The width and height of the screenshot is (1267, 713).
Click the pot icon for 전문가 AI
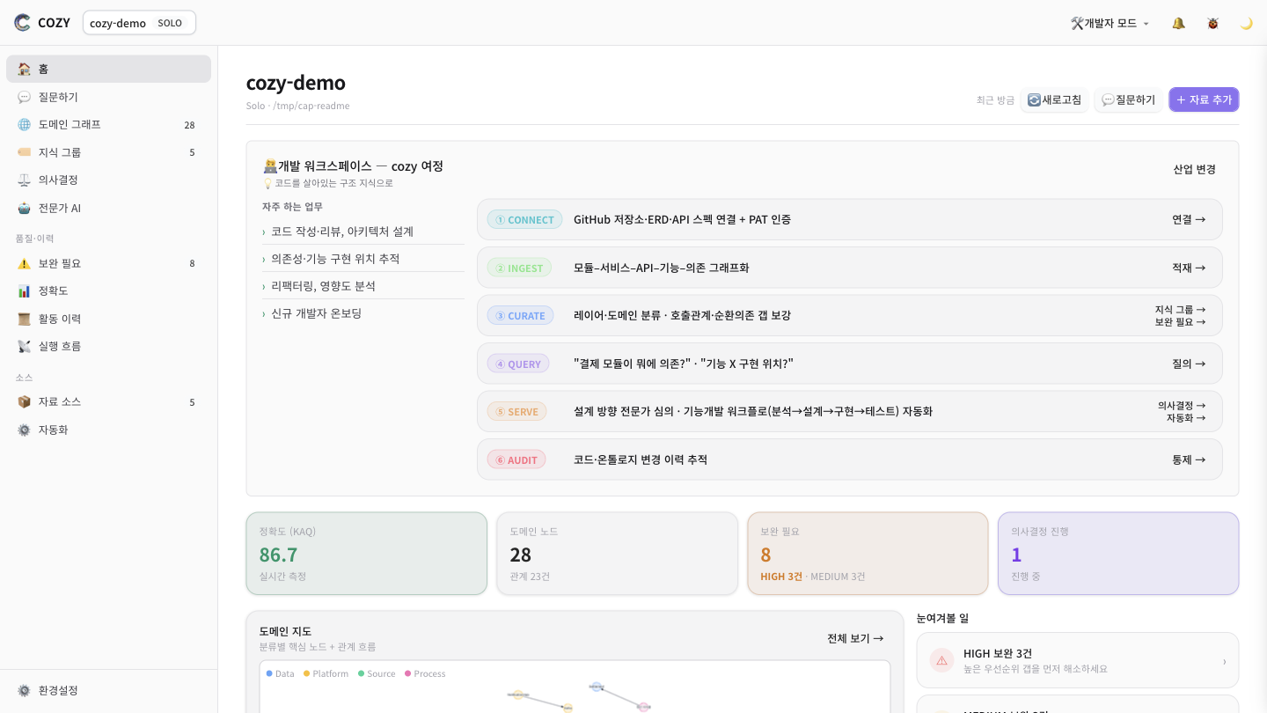pyautogui.click(x=24, y=208)
